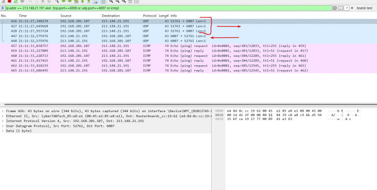This screenshot has width=377, height=190.
Task: Click the find packet magnifier icon
Action: [x=57, y=1]
